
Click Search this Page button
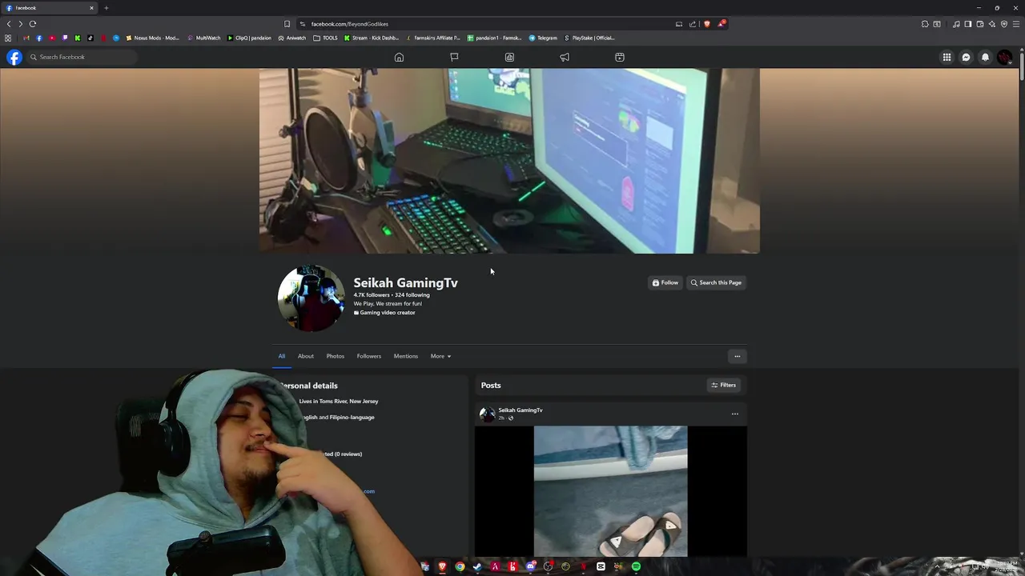click(x=716, y=282)
